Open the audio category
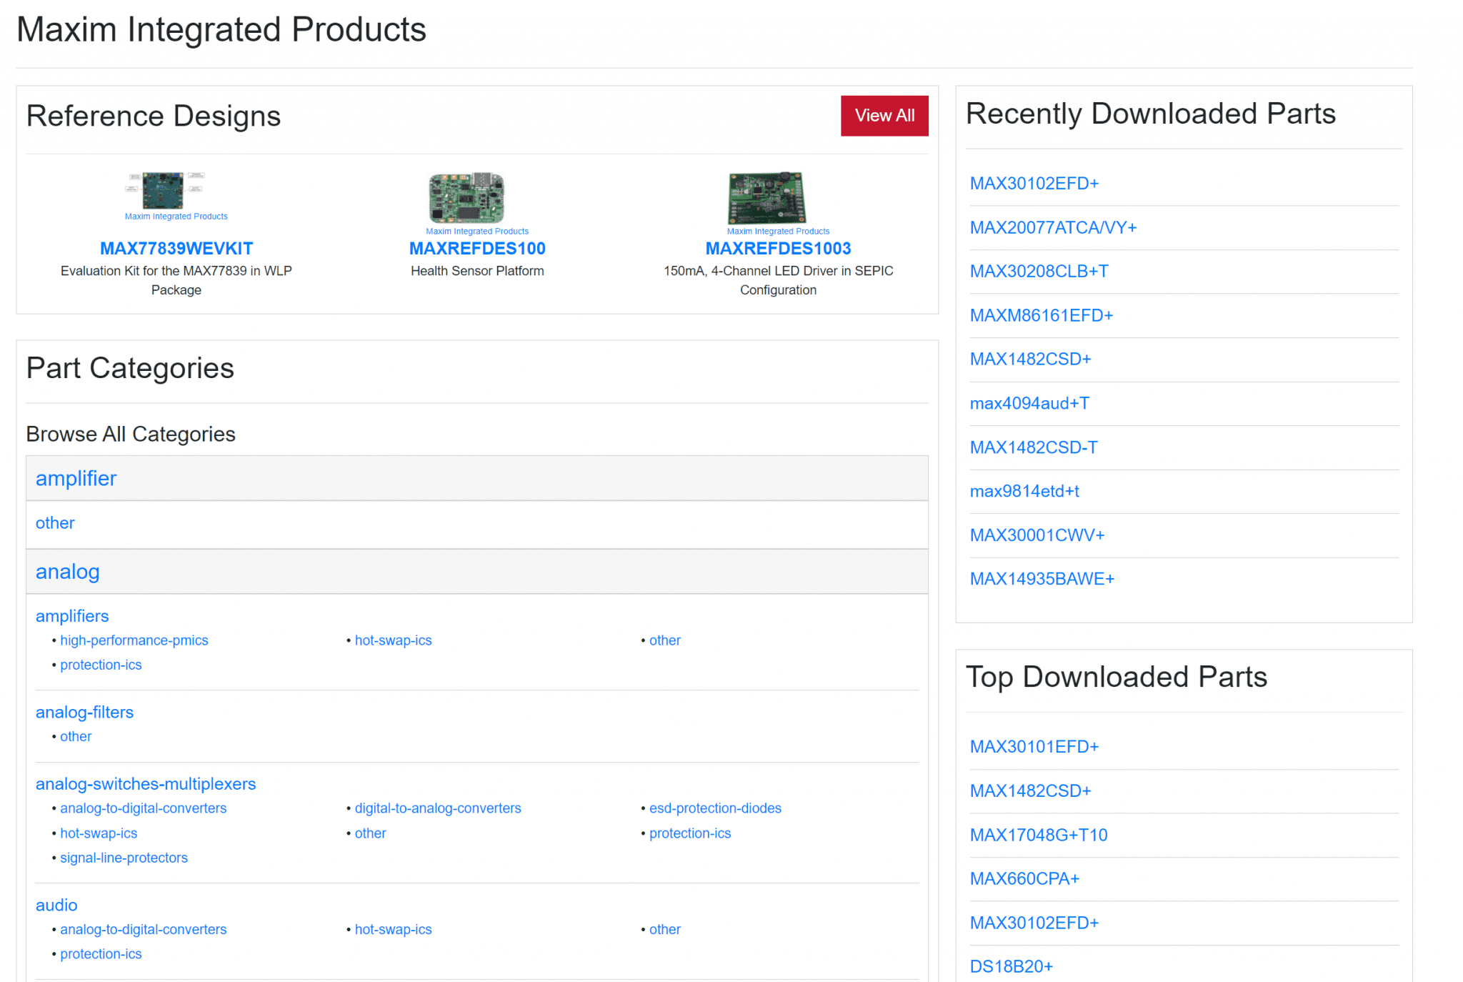 [56, 905]
